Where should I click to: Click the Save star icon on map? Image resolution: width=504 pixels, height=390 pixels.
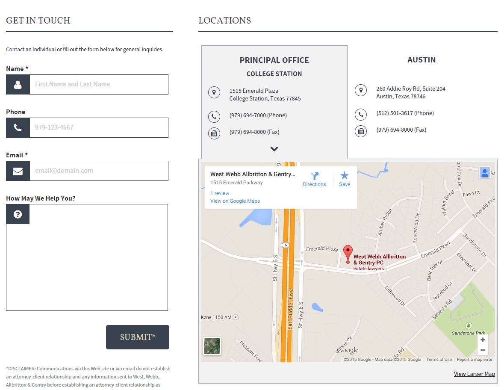pyautogui.click(x=345, y=176)
